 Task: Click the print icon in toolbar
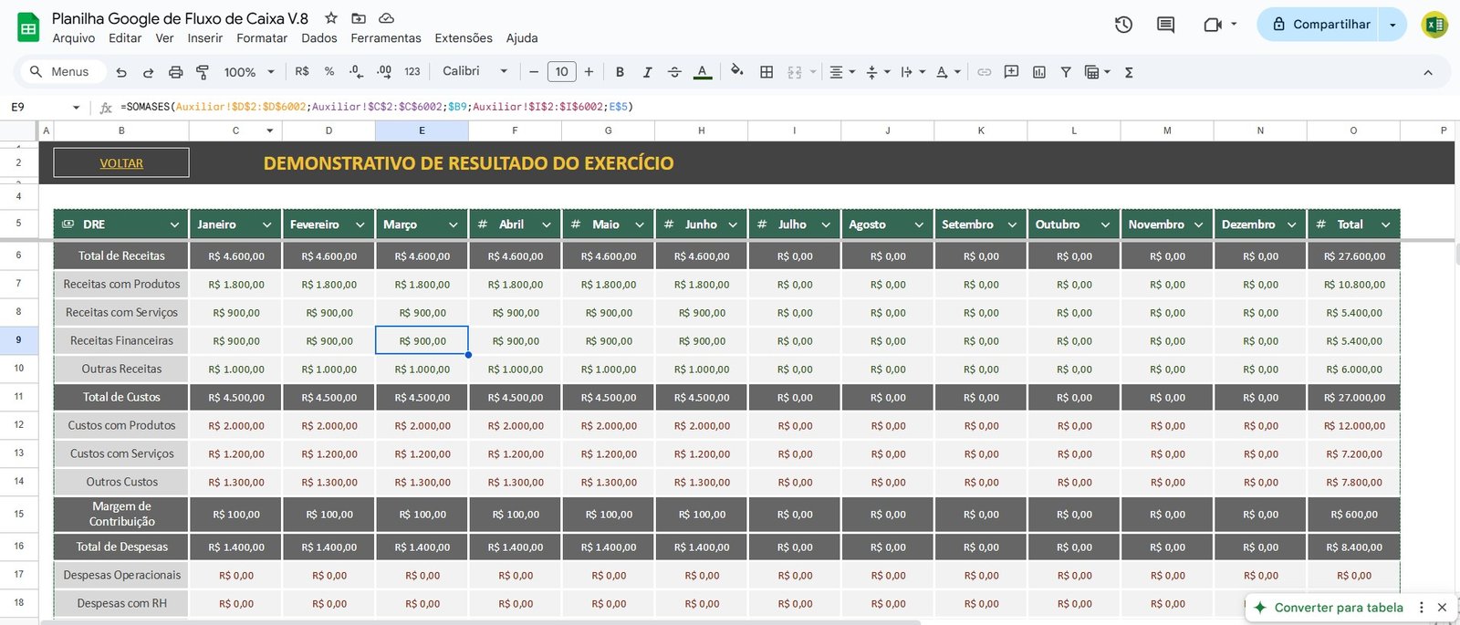(175, 72)
